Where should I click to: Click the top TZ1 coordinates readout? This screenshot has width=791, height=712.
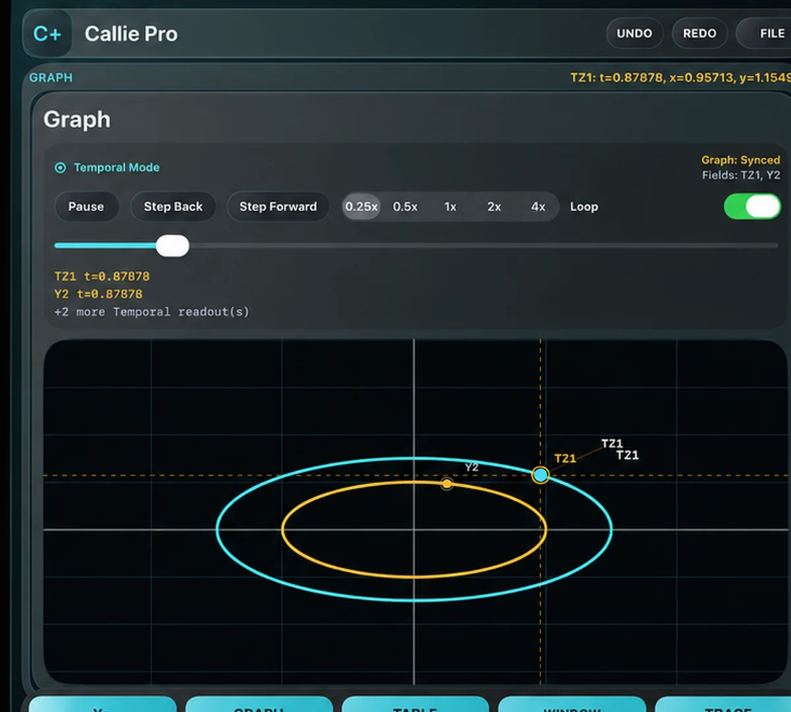pos(680,78)
